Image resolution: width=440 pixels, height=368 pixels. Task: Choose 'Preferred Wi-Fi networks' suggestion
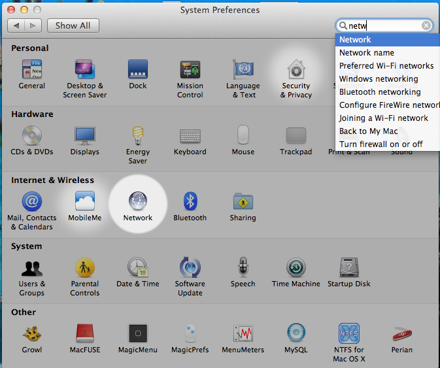point(388,65)
